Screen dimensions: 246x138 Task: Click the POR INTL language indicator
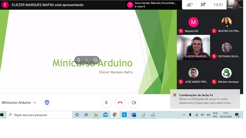click(x=215, y=115)
